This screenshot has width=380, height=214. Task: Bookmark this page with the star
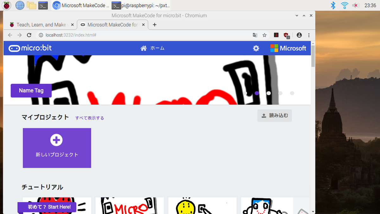(x=264, y=35)
